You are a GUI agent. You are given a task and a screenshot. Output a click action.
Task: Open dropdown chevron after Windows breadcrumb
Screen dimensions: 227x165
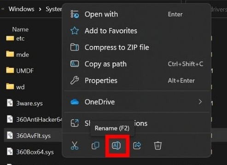click(x=40, y=9)
